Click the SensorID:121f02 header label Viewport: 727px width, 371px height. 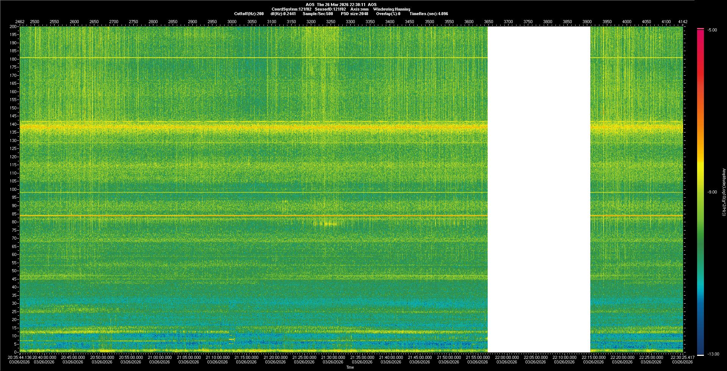pos(330,9)
